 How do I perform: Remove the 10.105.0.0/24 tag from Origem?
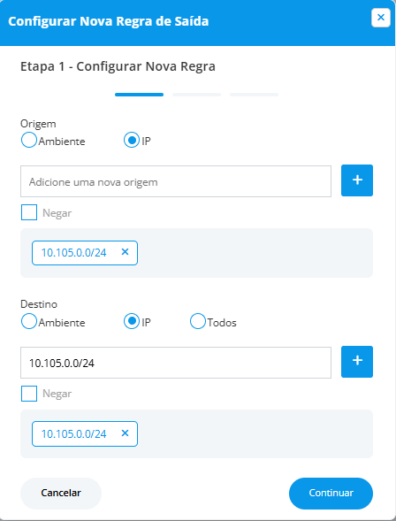point(125,252)
